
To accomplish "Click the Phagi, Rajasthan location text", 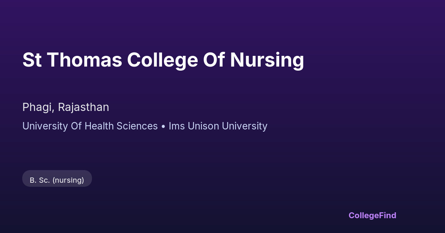I will click(66, 107).
